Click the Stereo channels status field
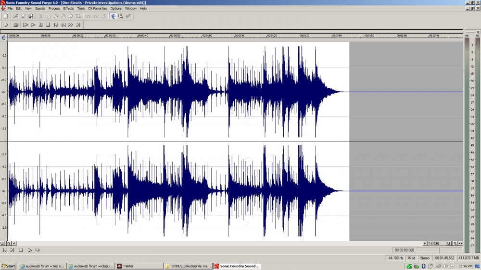The width and height of the screenshot is (481, 270). click(x=425, y=258)
